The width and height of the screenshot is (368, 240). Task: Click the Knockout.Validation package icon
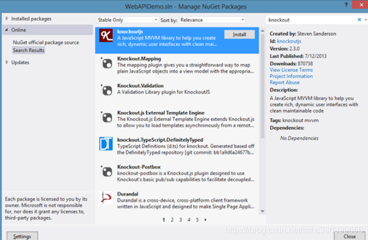107,90
